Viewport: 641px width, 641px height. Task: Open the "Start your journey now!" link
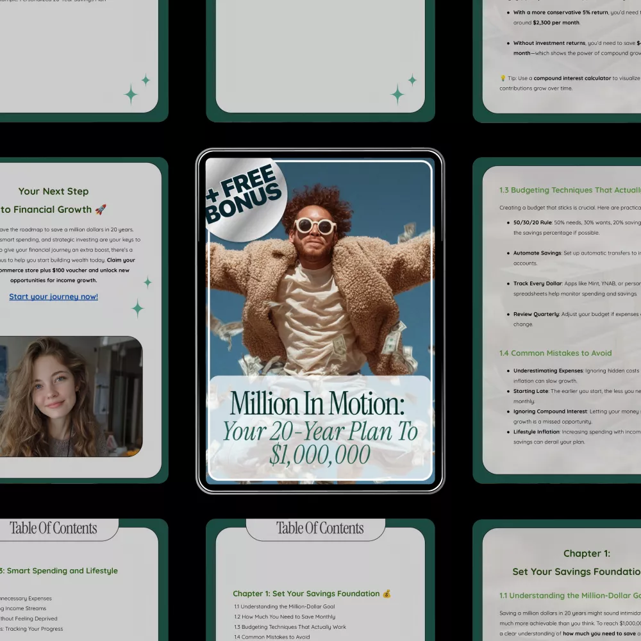53,297
